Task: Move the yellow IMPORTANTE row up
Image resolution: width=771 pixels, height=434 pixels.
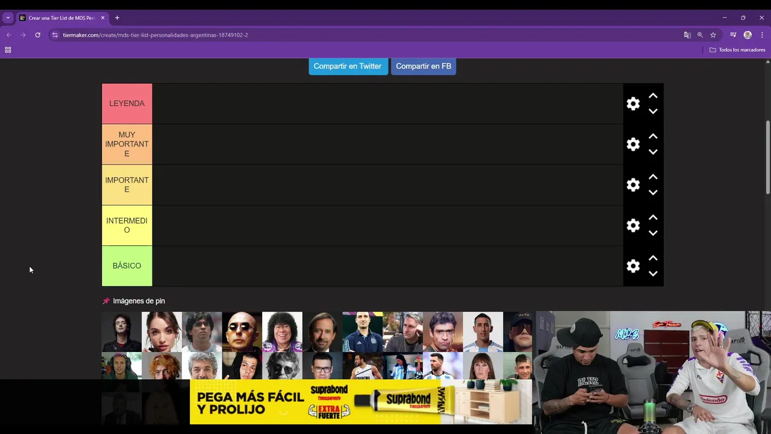Action: coord(653,177)
